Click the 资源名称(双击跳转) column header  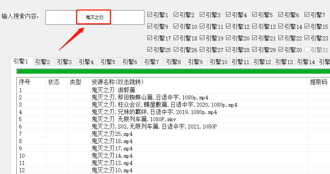click(199, 82)
